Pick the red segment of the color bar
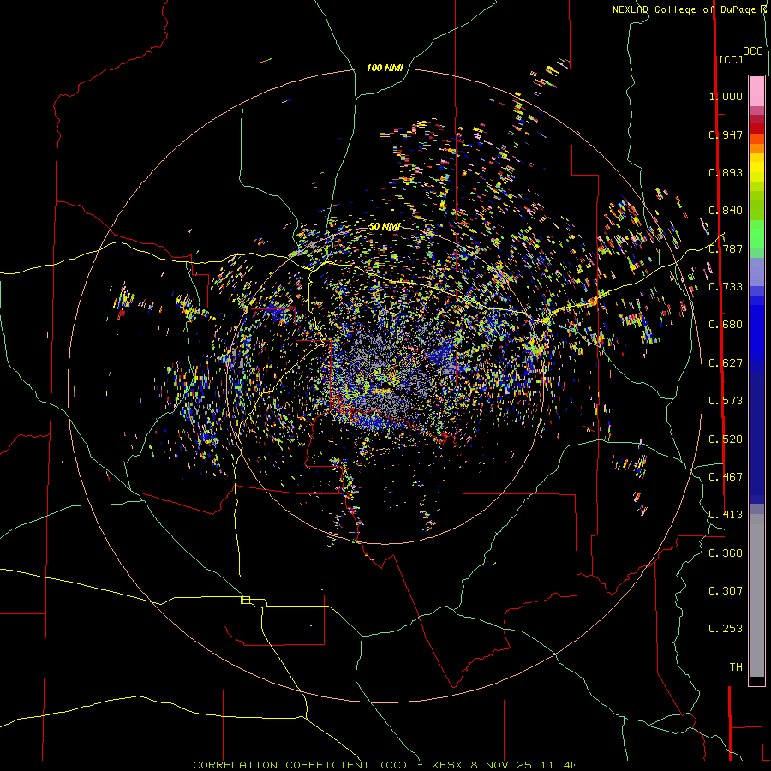 click(x=756, y=128)
